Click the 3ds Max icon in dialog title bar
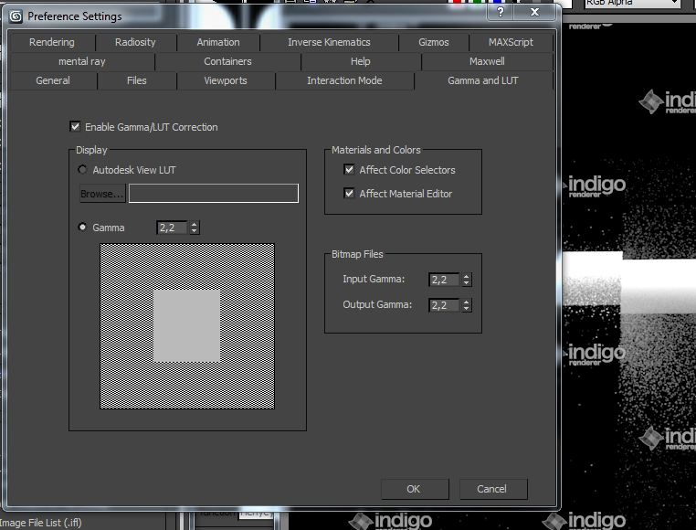Image resolution: width=696 pixels, height=530 pixels. pyautogui.click(x=16, y=16)
